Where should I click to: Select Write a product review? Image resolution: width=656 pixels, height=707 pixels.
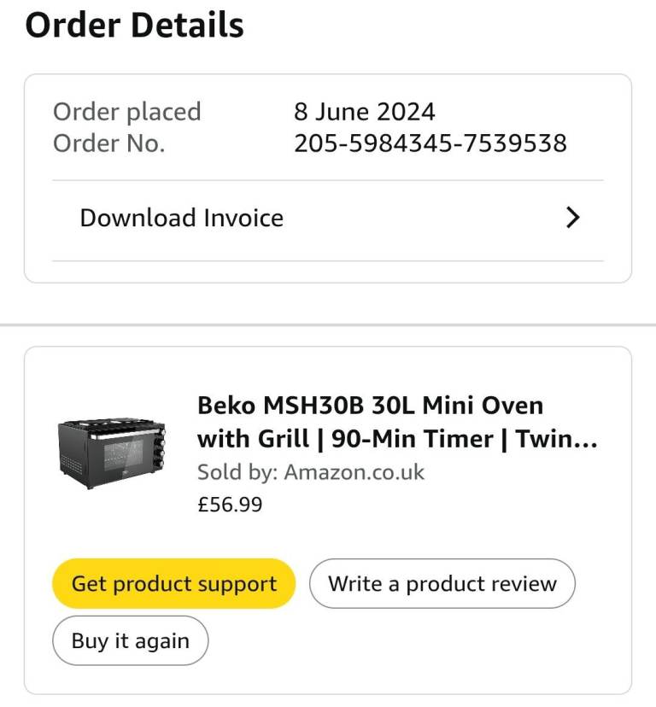coord(442,583)
